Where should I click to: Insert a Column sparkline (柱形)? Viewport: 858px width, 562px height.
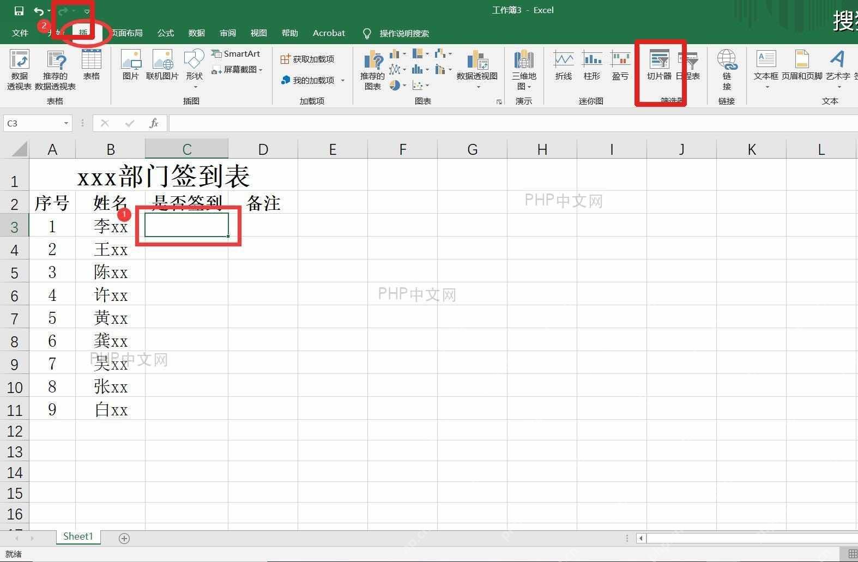(x=592, y=65)
